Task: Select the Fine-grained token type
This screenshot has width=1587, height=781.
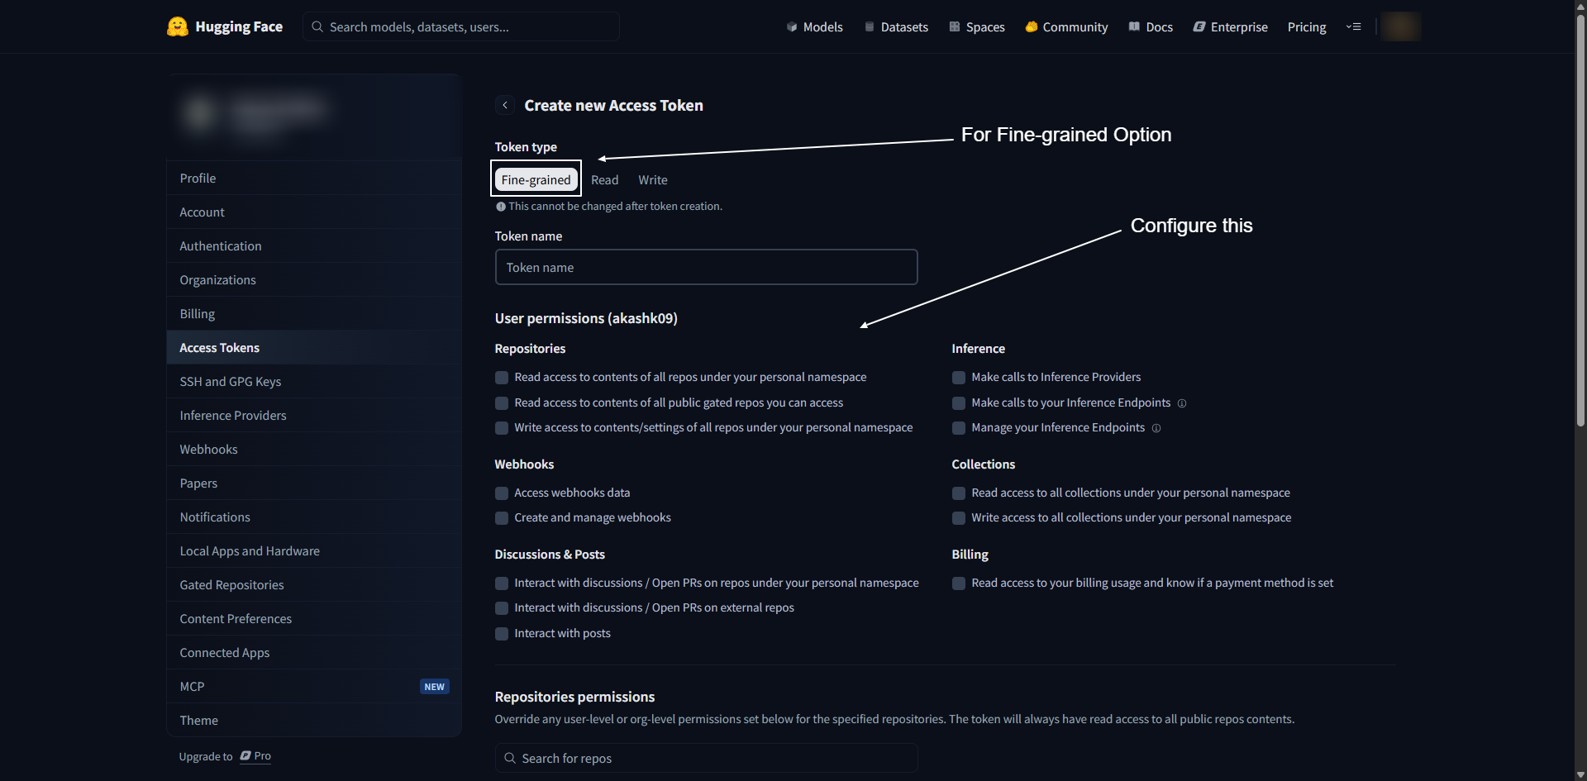Action: tap(536, 179)
